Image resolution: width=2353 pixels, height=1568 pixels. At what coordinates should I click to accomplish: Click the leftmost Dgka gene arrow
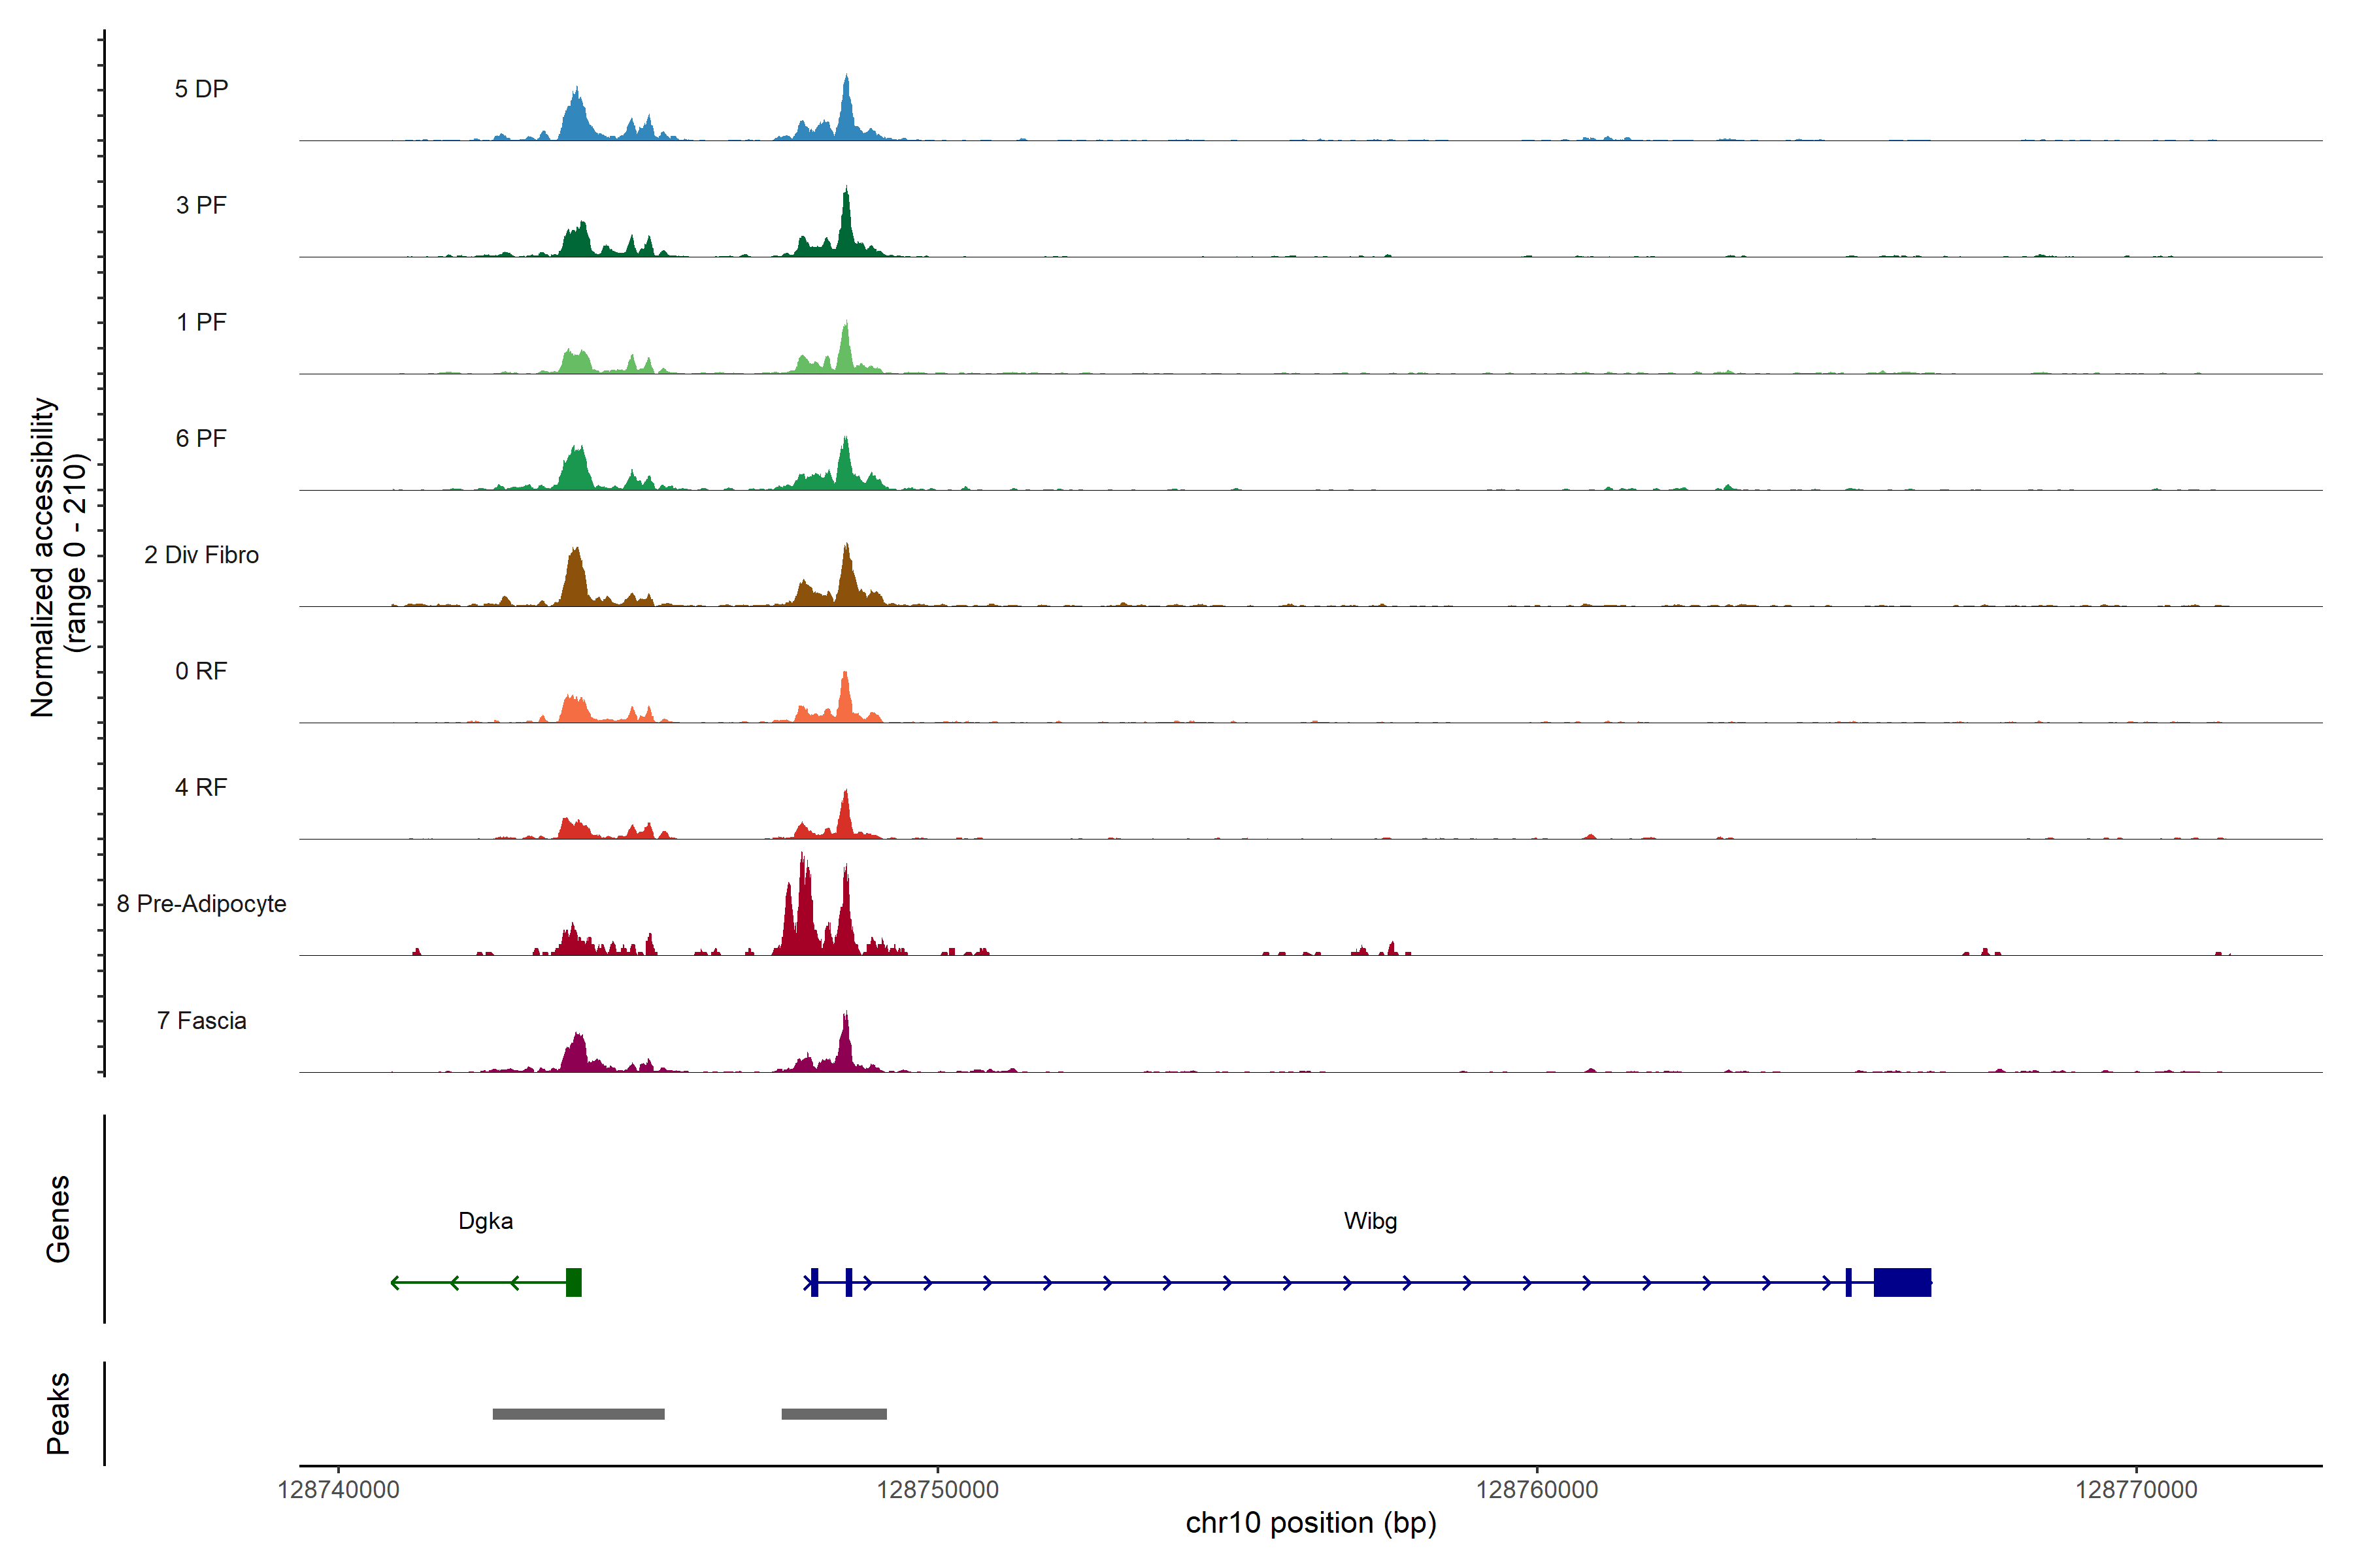(395, 1282)
